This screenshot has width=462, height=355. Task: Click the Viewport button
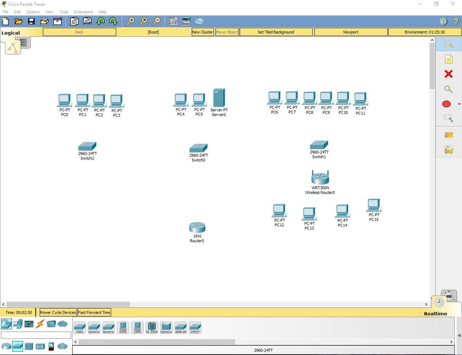(x=351, y=32)
